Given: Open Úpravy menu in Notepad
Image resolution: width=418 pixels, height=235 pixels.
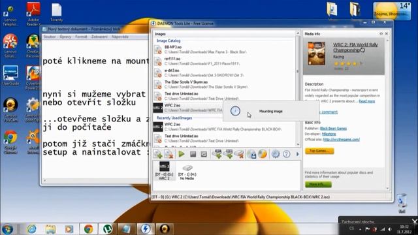Looking at the screenshot, I should [65, 37].
